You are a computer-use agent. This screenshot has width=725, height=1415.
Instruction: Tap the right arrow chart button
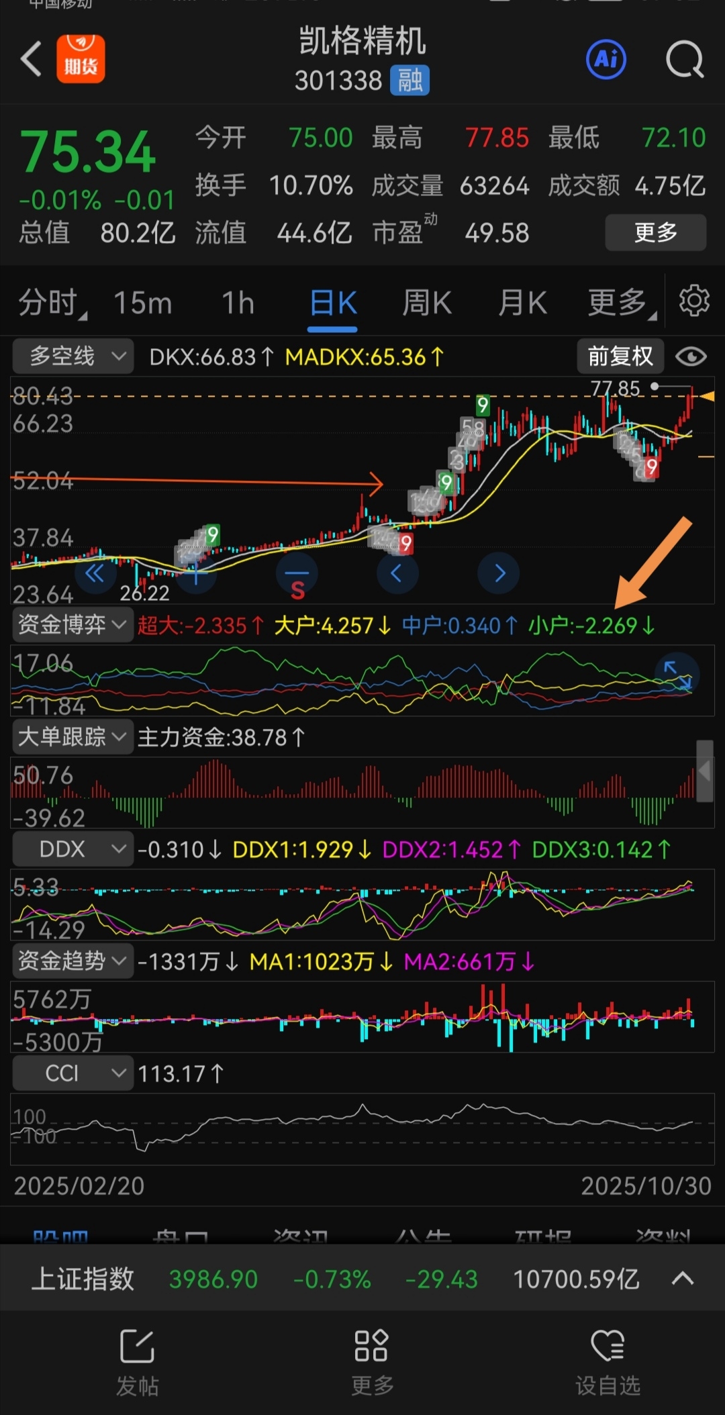[499, 573]
